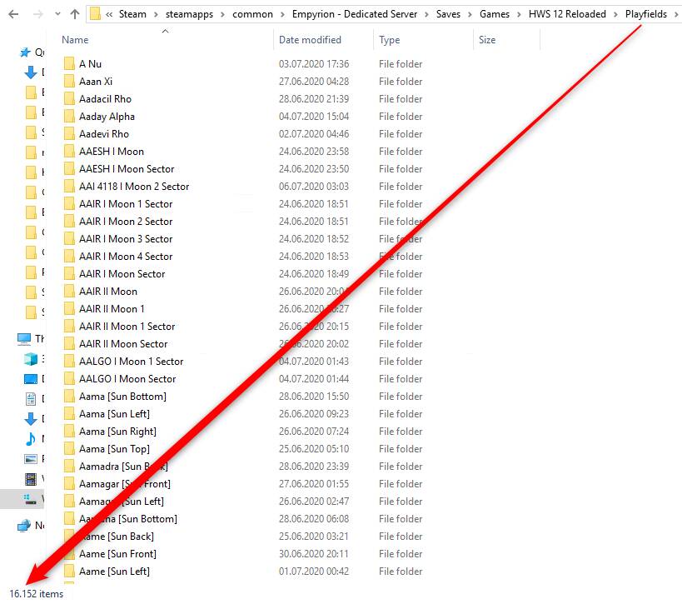Select AAIR II Moon 1 Sector icon
Screen dimensions: 682x604
(x=69, y=326)
